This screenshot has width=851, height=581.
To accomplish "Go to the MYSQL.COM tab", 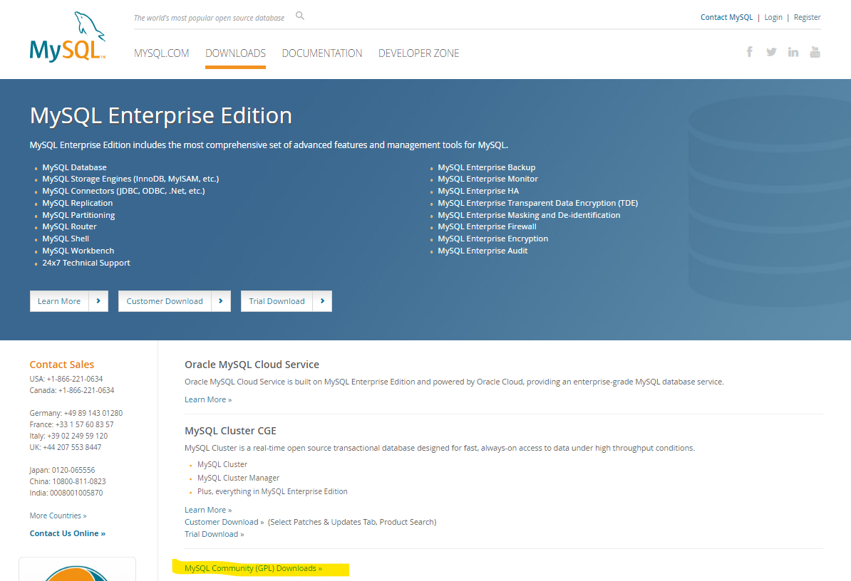I will (x=161, y=53).
